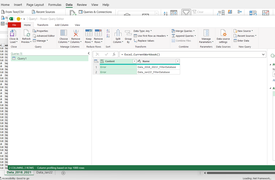Open Name column filter dropdown
275x180 pixels.
pyautogui.click(x=178, y=61)
